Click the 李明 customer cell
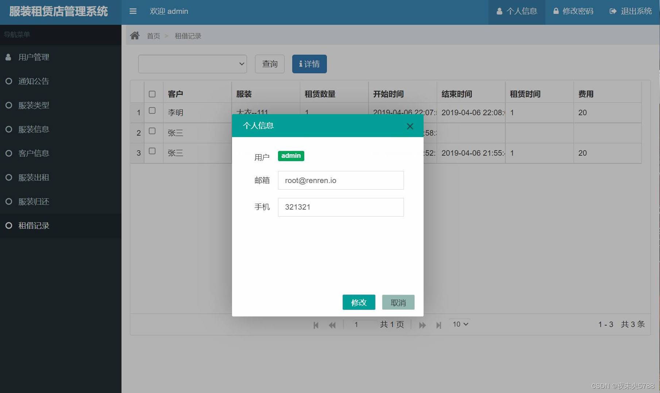Image resolution: width=660 pixels, height=393 pixels. 197,113
